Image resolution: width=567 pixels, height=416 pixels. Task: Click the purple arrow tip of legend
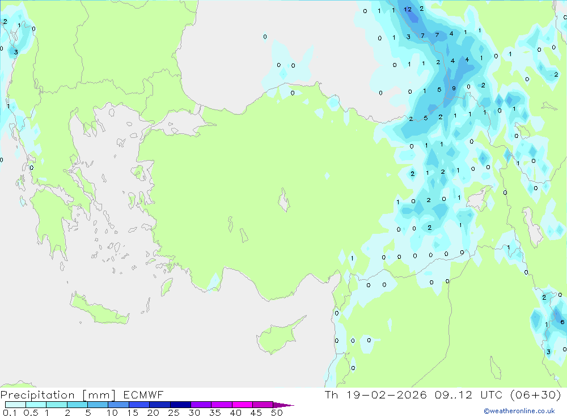point(283,405)
